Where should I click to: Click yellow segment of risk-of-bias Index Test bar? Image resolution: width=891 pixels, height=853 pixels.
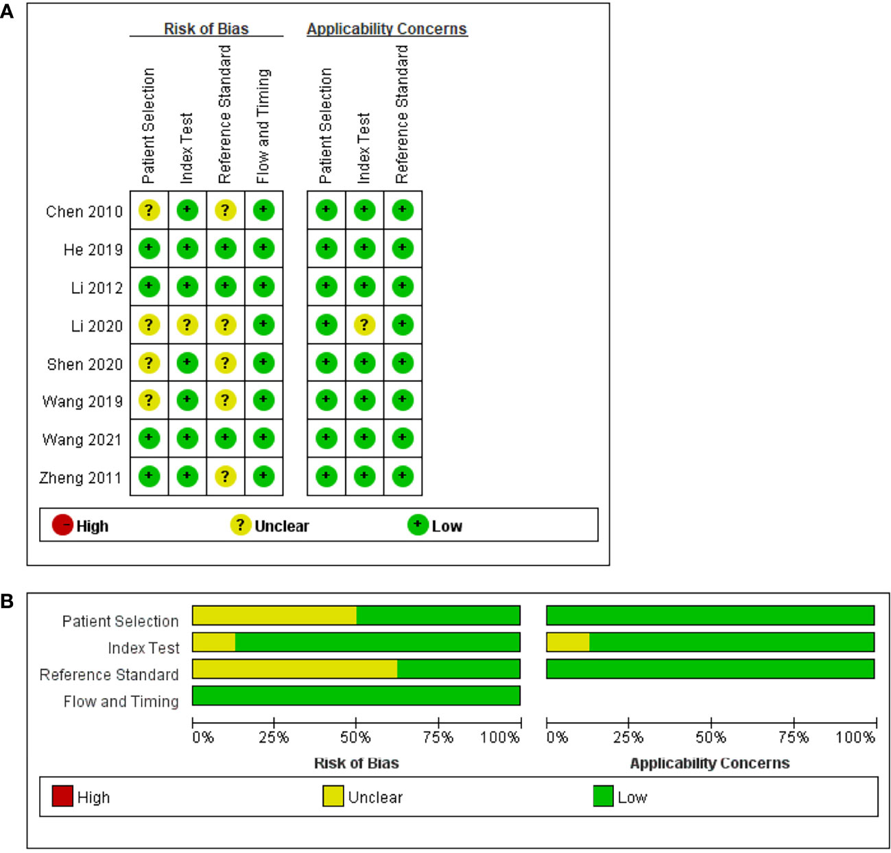tap(214, 642)
